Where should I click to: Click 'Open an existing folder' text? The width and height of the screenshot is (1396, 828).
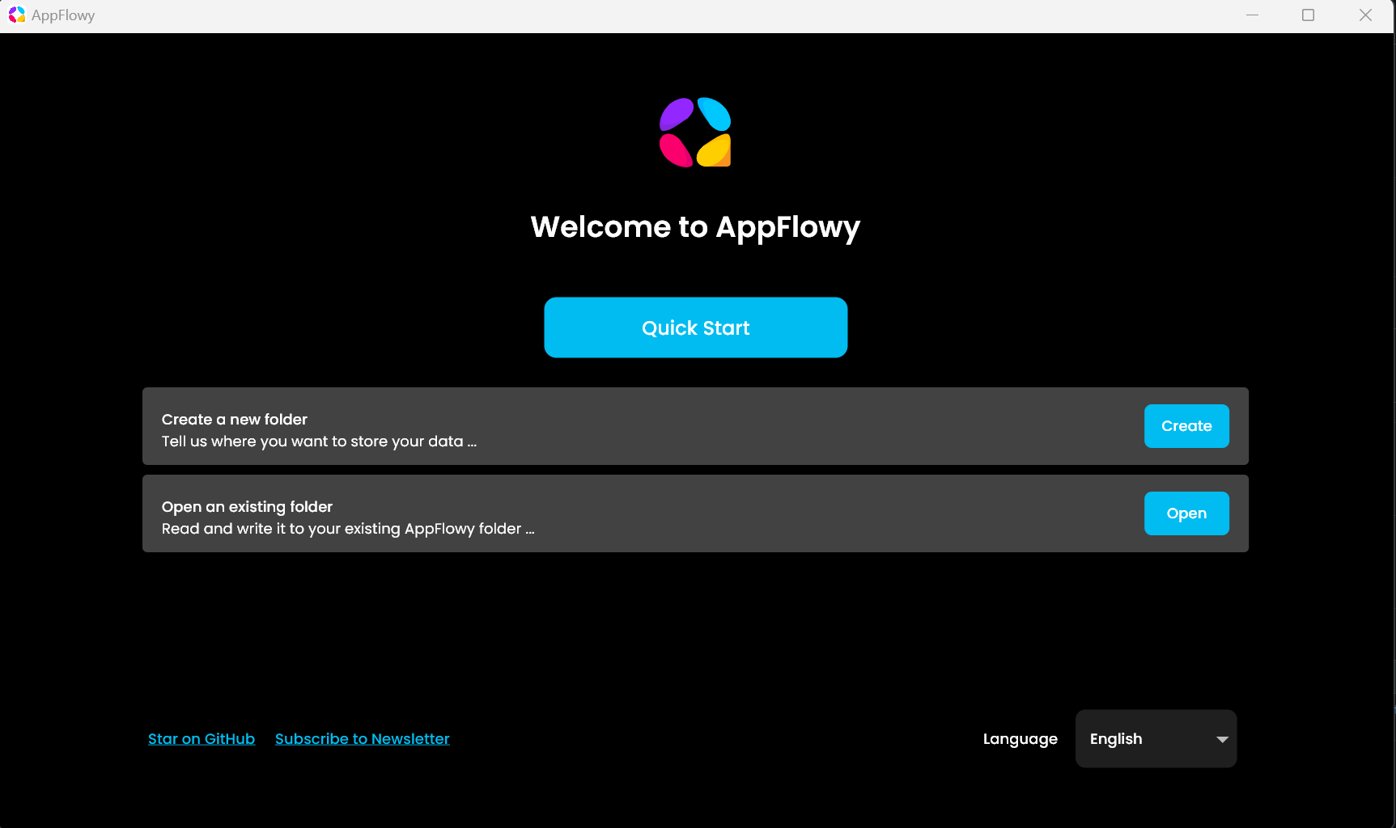(247, 506)
